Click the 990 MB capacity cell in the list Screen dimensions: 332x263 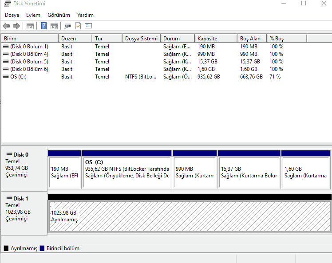[x=206, y=54]
